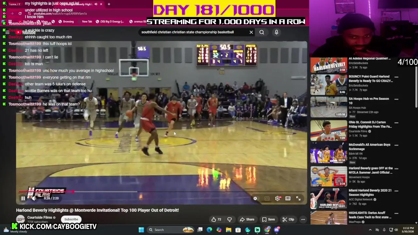
Task: Show hidden system tray icons chevron
Action: pyautogui.click(x=370, y=230)
